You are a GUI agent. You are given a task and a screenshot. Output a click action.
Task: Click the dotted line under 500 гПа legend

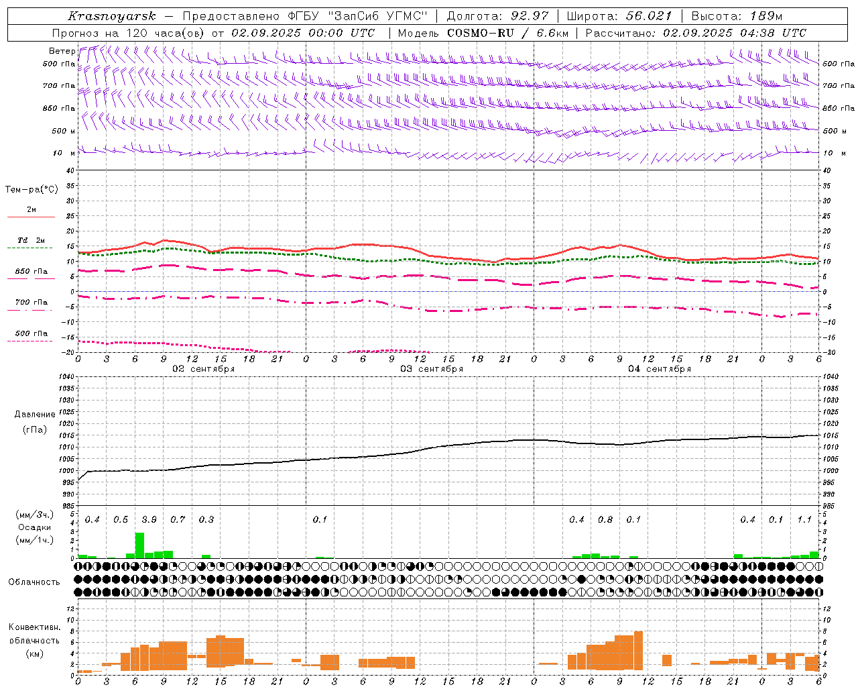(x=31, y=341)
